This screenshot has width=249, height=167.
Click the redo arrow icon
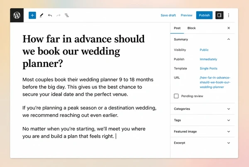59,15
